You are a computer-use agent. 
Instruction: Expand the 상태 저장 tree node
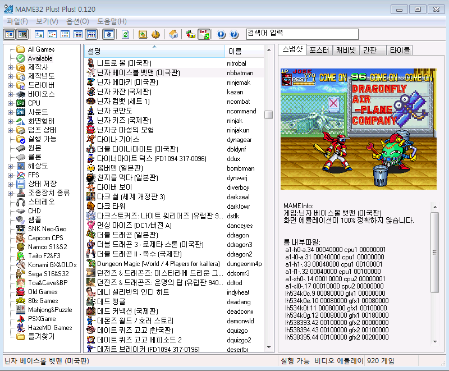click(10, 184)
